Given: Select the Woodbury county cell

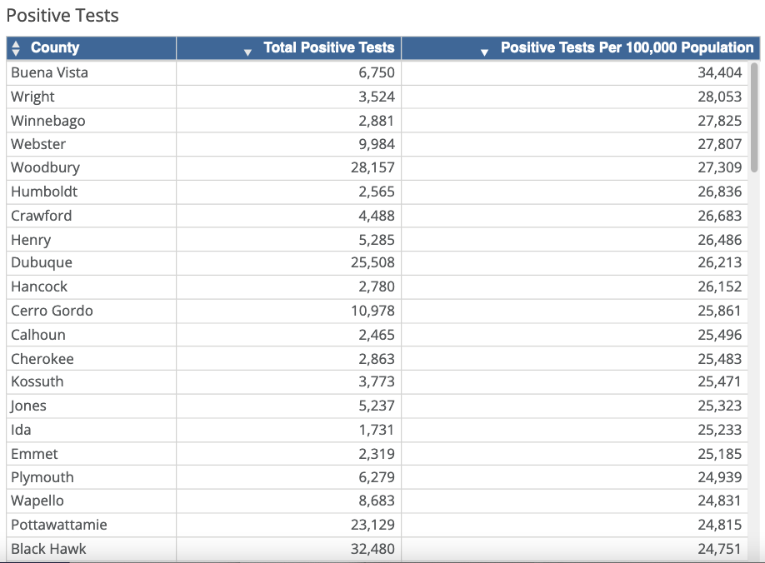Looking at the screenshot, I should [x=91, y=167].
